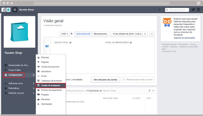Click the minus collapse button
The width and height of the screenshot is (203, 116).
point(152,34)
